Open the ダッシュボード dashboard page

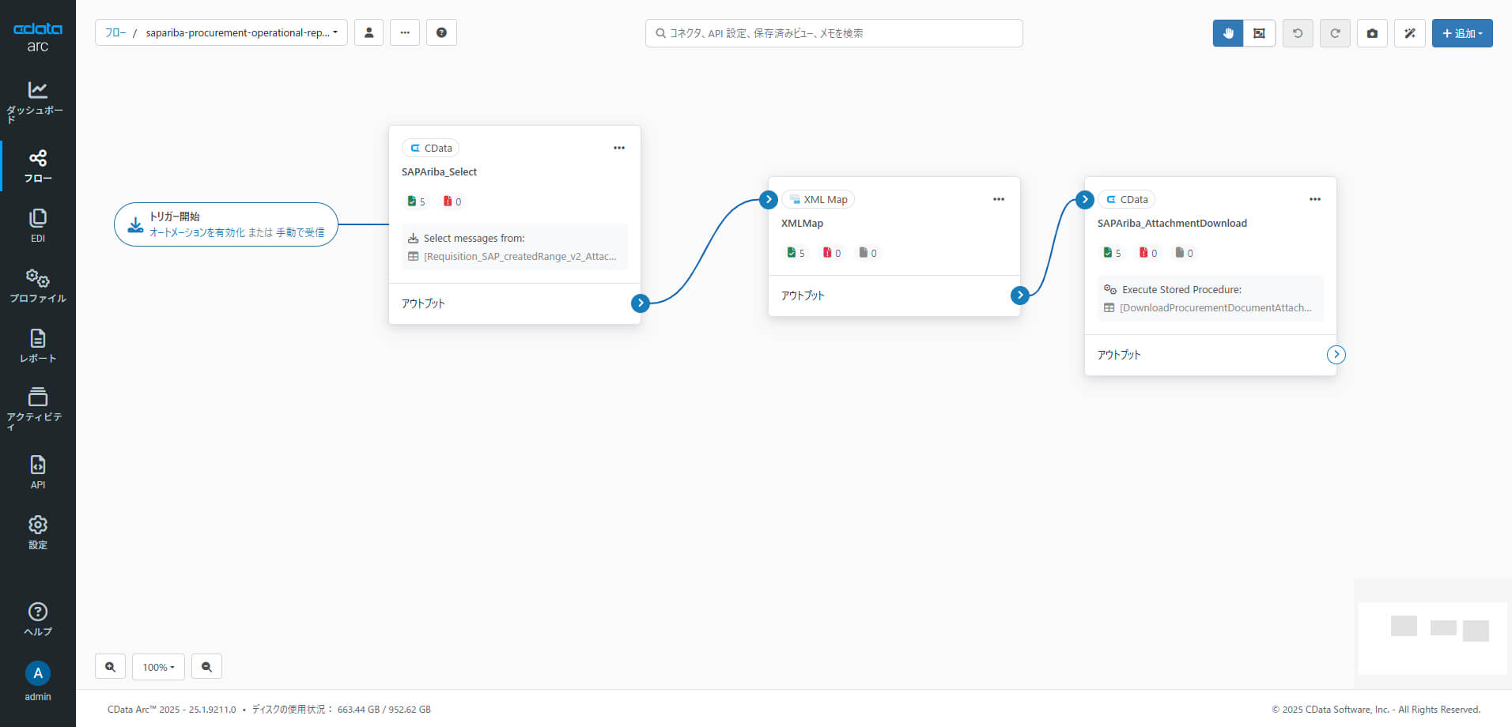[37, 101]
